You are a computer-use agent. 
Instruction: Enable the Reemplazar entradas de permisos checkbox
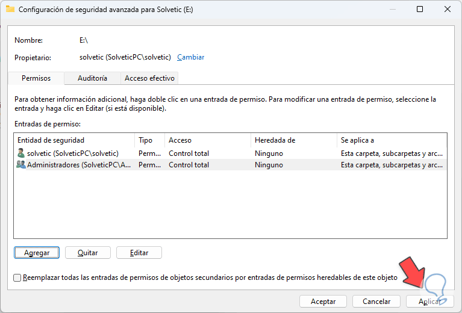17,277
